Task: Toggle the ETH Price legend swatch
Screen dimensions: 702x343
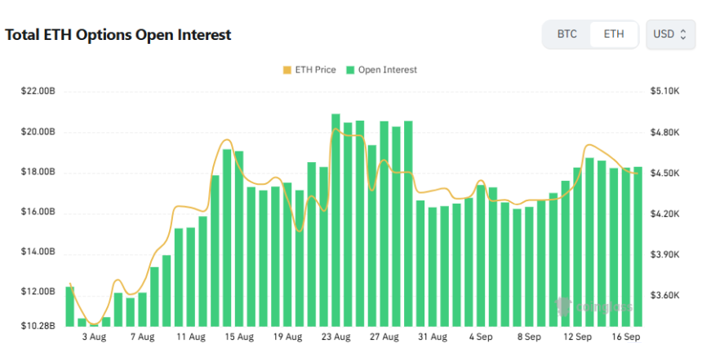Action: [287, 70]
